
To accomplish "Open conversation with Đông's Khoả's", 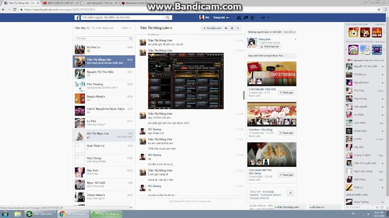I will click(104, 98).
